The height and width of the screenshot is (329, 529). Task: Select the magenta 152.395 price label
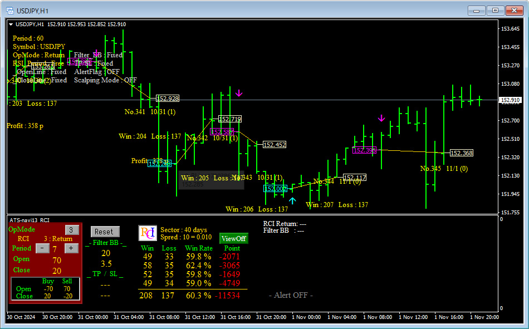[364, 150]
